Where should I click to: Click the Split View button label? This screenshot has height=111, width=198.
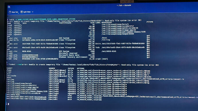27,12
